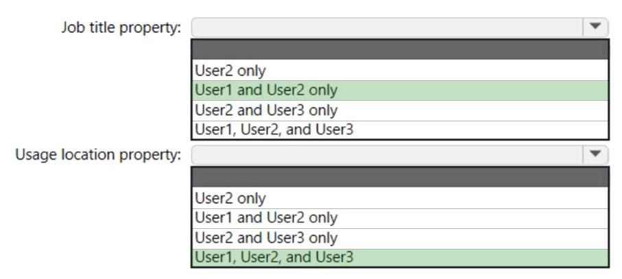The image size is (622, 279).
Task: Open the Job title property dropdown arrow
Action: point(595,27)
